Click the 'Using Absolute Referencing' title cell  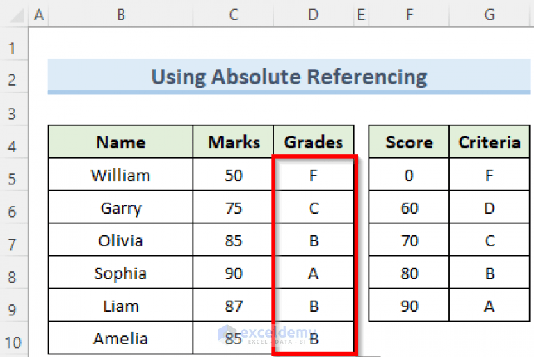(289, 77)
